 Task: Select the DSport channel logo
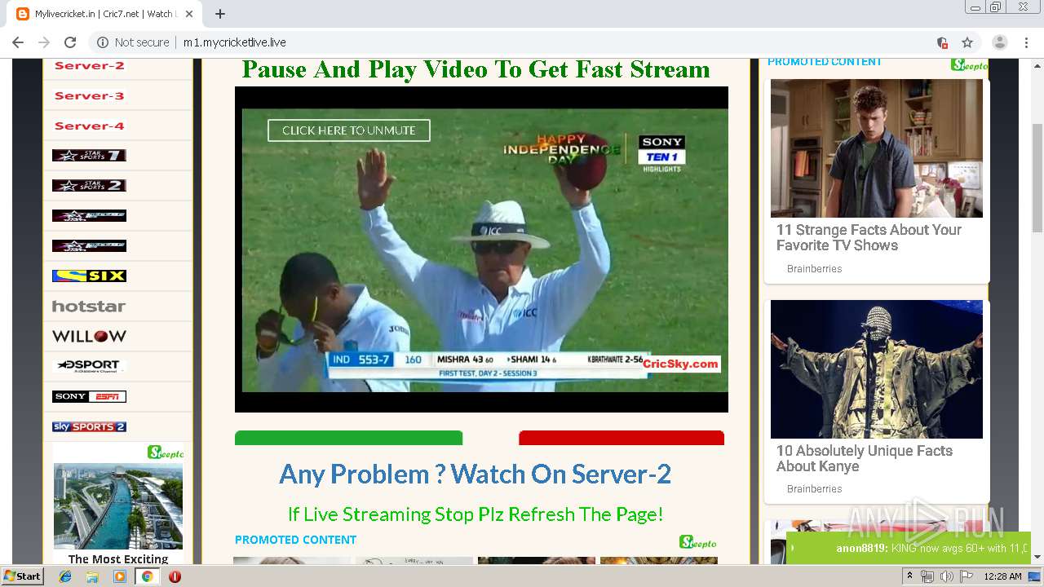pos(89,366)
